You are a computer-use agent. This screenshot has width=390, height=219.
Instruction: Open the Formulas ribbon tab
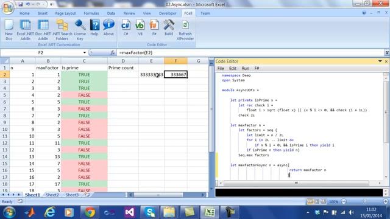click(91, 13)
